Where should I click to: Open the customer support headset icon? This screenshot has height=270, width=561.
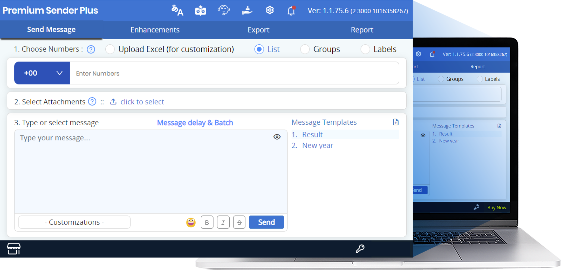[224, 11]
